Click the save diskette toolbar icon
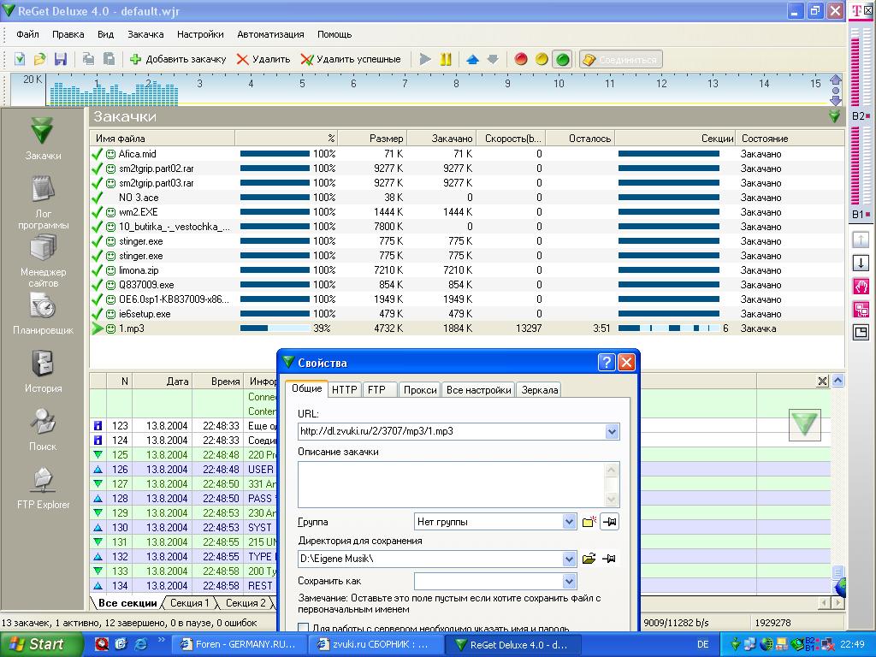Image resolution: width=876 pixels, height=657 pixels. (61, 59)
